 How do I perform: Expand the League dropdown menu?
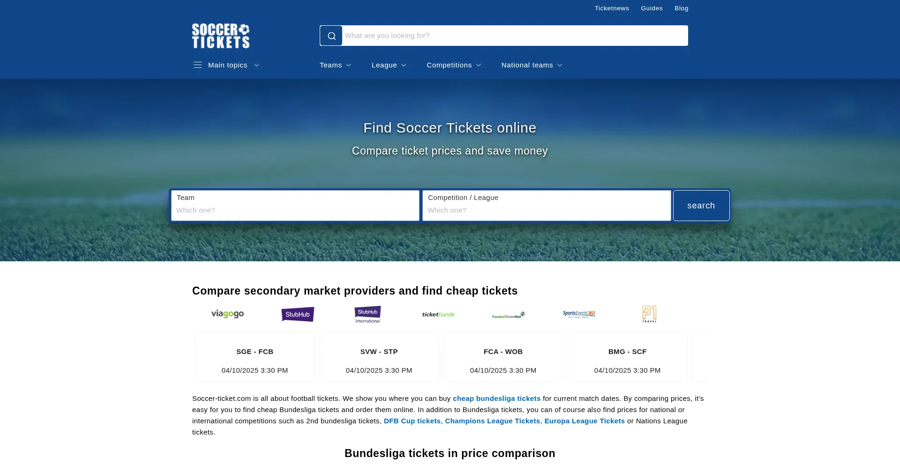click(x=389, y=65)
